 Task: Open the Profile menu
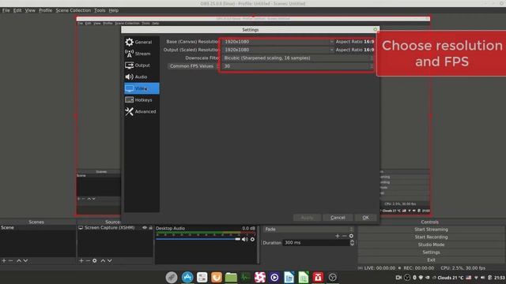pos(46,10)
